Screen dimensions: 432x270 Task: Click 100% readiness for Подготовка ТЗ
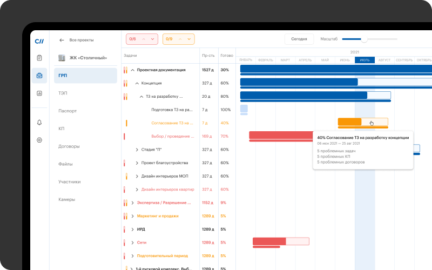click(226, 110)
